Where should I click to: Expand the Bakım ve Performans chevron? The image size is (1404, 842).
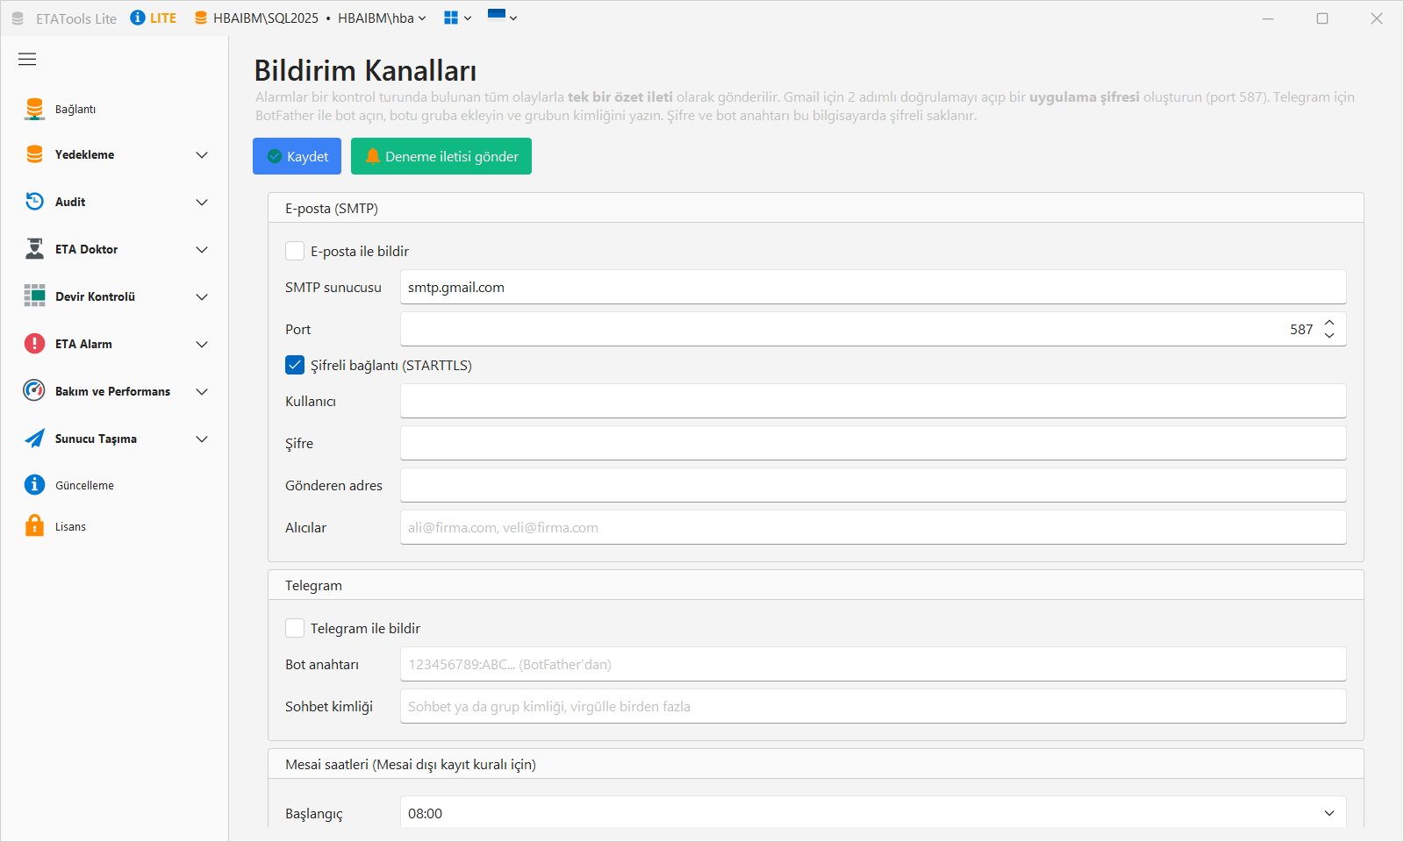[202, 391]
